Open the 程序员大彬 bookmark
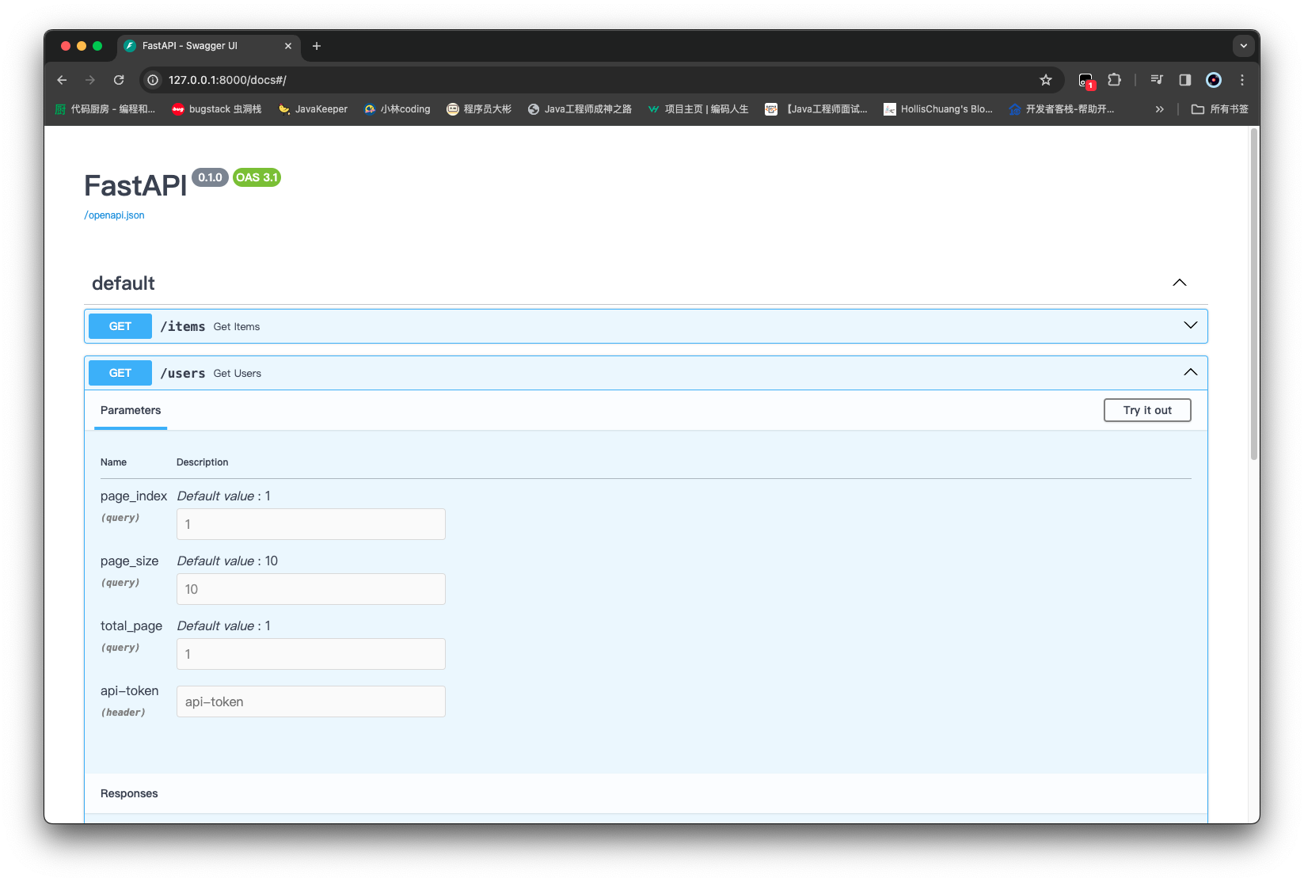Viewport: 1304px width, 882px height. click(x=479, y=109)
